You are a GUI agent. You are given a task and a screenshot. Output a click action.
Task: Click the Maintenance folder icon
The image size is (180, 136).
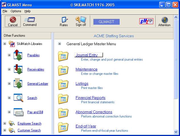point(63,71)
